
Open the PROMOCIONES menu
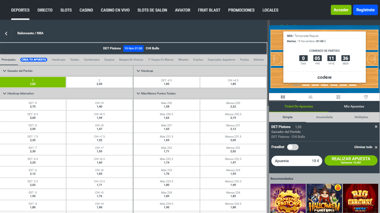[241, 10]
